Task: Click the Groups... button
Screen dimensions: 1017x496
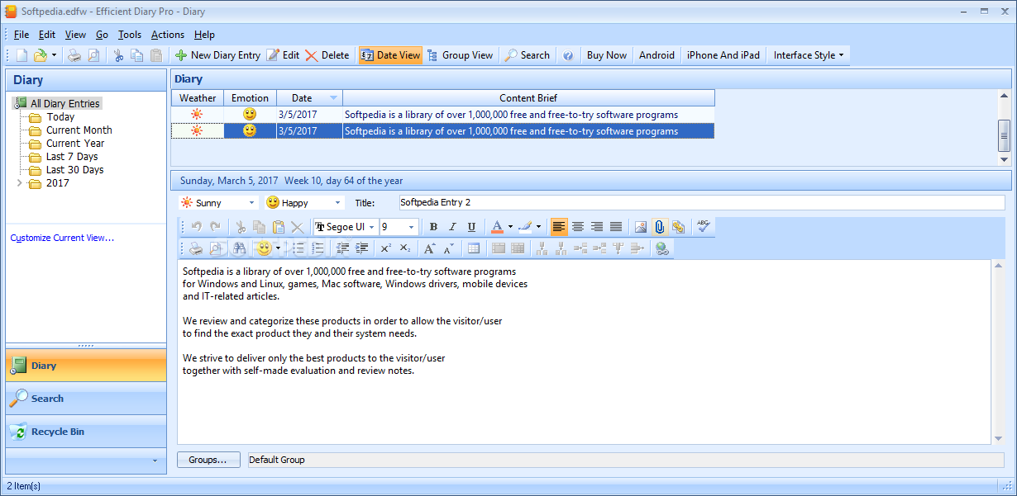Action: pyautogui.click(x=208, y=460)
